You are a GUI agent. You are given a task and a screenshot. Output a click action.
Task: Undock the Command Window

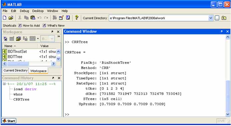pyautogui.click(x=222, y=31)
